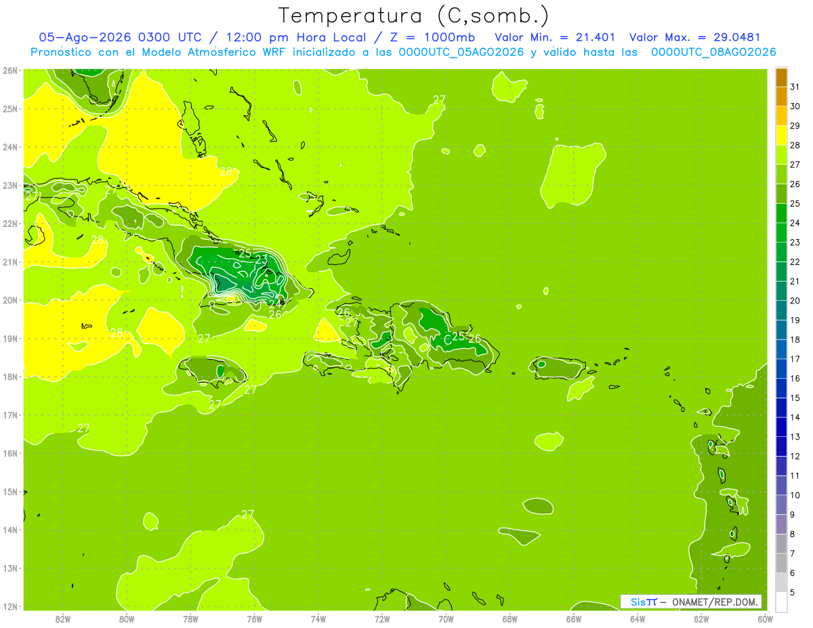Screen dimensions: 813x628
Task: Click the '20' colorbar scale label
Action: tap(795, 301)
